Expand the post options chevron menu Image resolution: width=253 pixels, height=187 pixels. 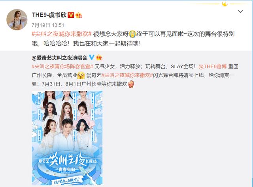(240, 11)
